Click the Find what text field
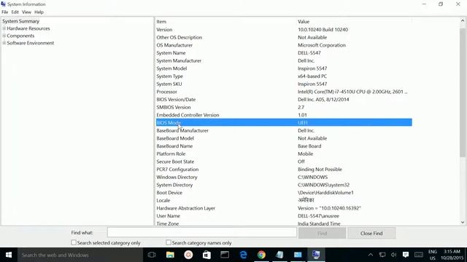This screenshot has width=467, height=262. 202,233
